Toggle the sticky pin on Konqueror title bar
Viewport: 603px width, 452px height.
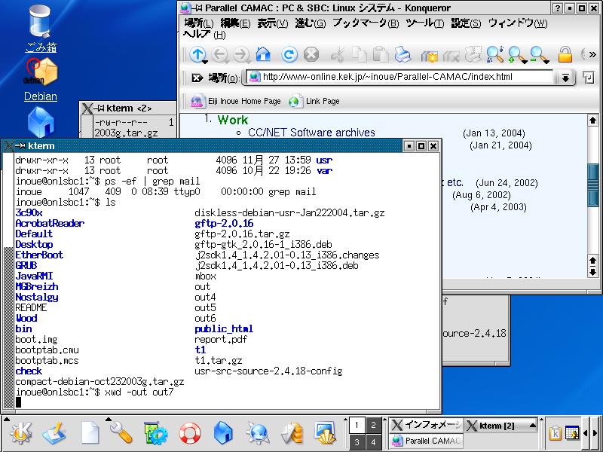(x=197, y=8)
